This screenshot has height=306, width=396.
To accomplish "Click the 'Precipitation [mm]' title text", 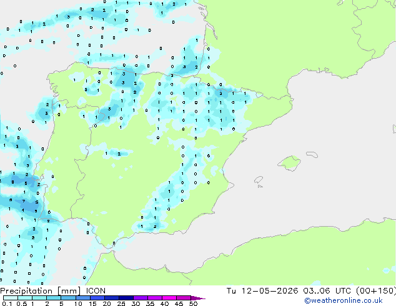I will 41,291.
